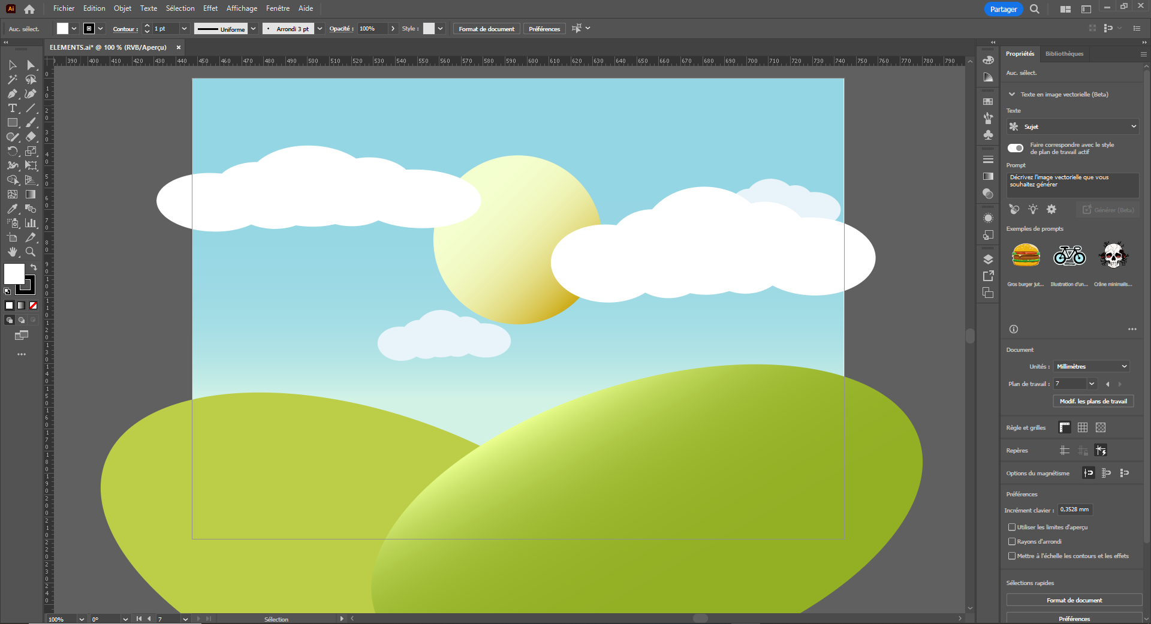Open the Fichier menu

[64, 8]
